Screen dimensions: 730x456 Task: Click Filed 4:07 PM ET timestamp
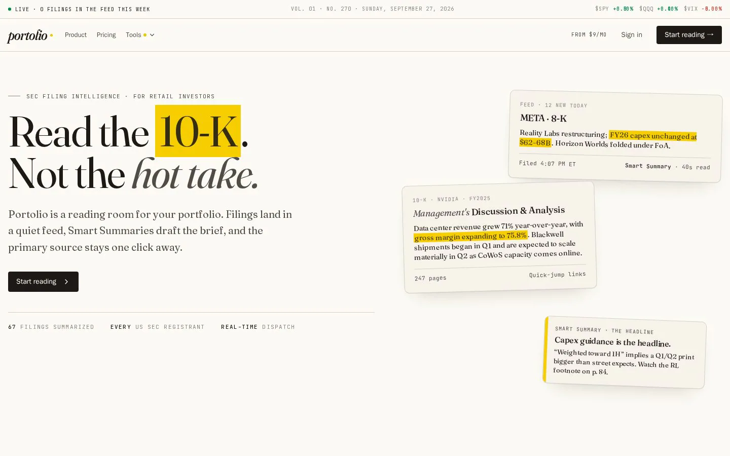[547, 164]
